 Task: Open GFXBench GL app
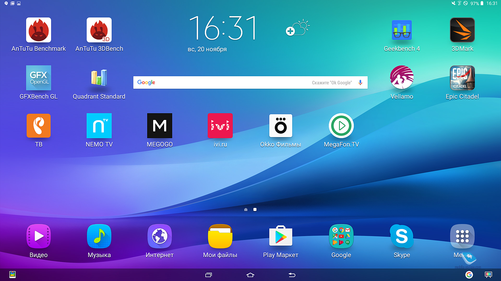(x=39, y=78)
